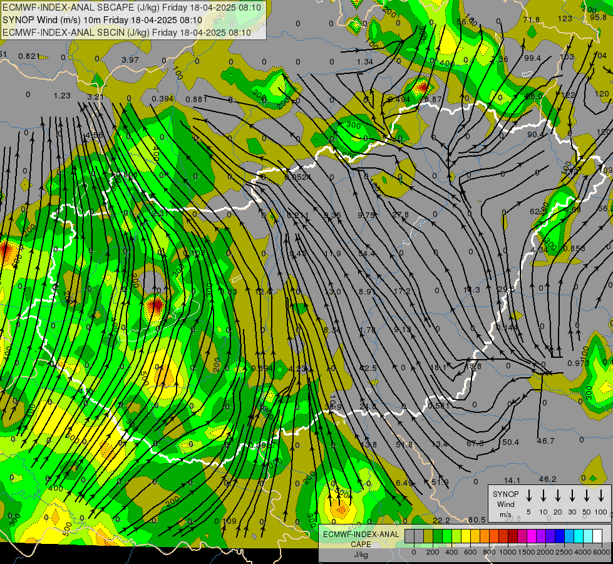Click the '54.4' value on the map
This screenshot has height=564, width=613.
tap(367, 254)
